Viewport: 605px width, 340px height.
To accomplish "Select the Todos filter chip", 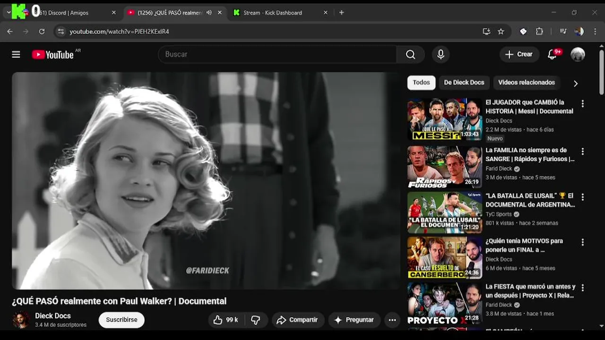I will pyautogui.click(x=421, y=83).
